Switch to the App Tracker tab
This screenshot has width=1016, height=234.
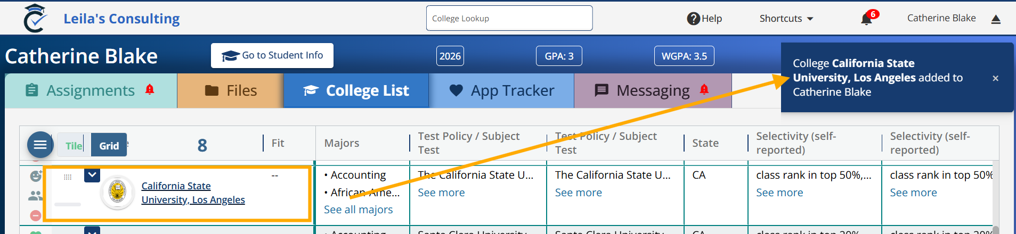pyautogui.click(x=502, y=90)
